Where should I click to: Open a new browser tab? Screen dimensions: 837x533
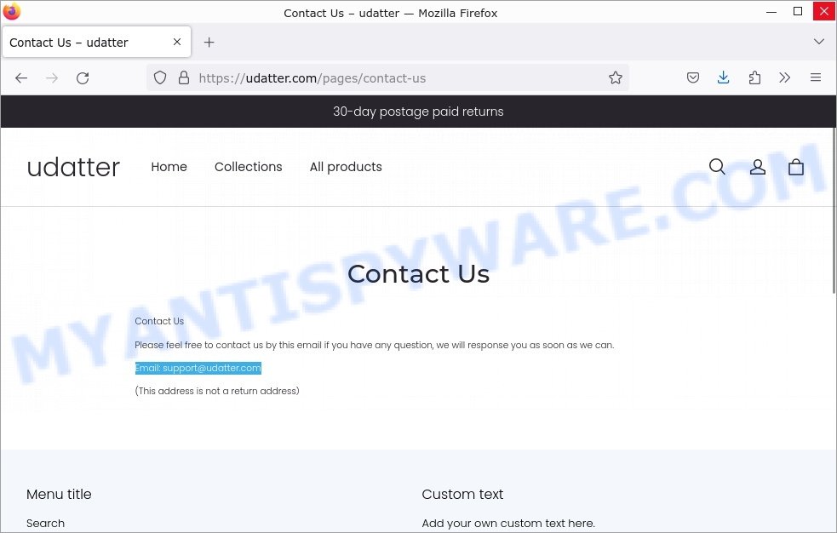tap(209, 43)
